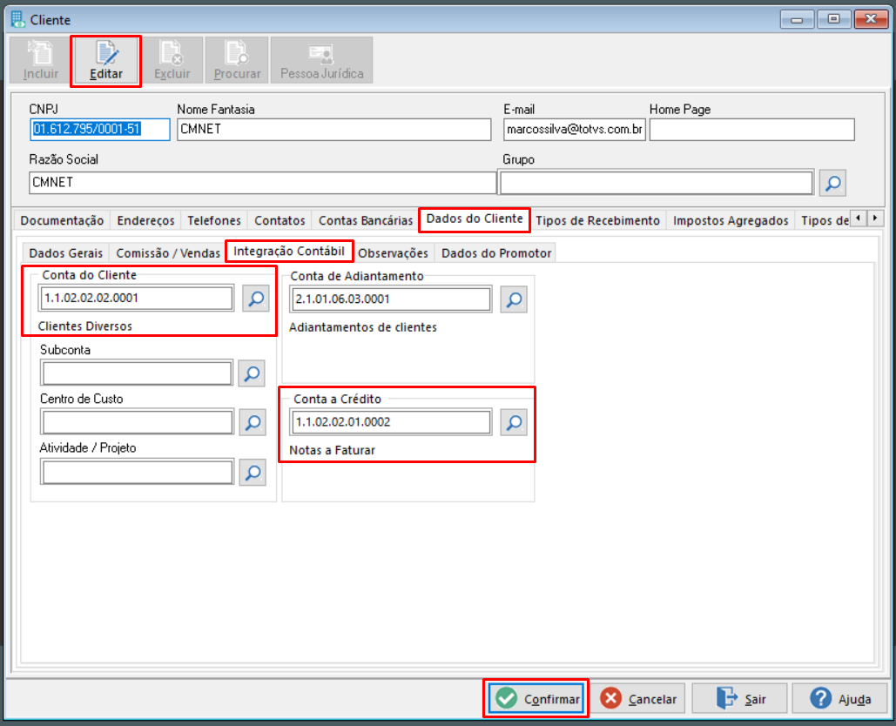The height and width of the screenshot is (726, 896).
Task: Focus the E-mail input field
Action: click(x=575, y=129)
